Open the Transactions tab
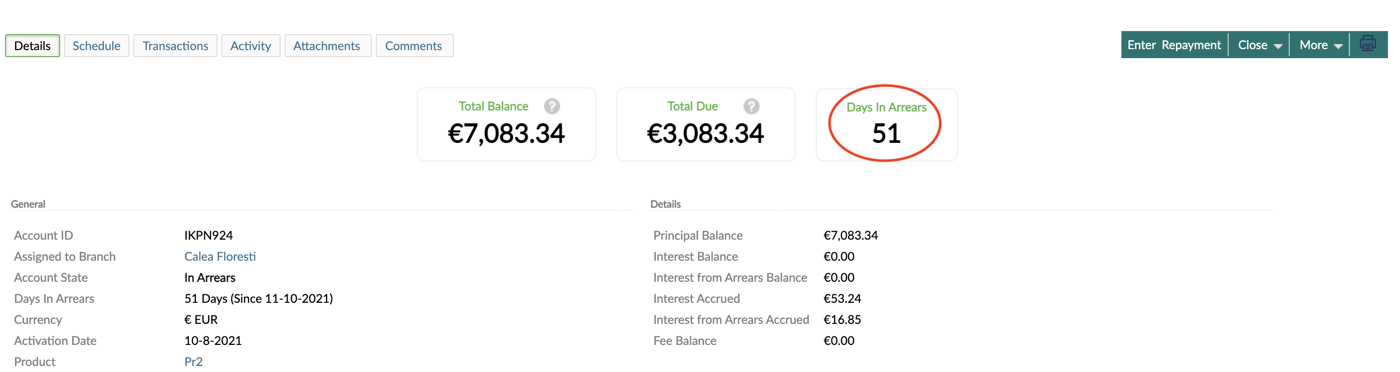1400x372 pixels. 175,46
